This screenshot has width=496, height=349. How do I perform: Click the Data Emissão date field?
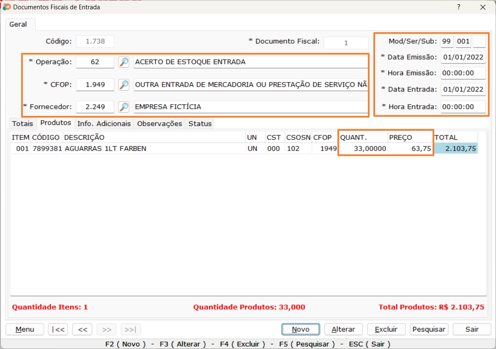click(x=463, y=57)
